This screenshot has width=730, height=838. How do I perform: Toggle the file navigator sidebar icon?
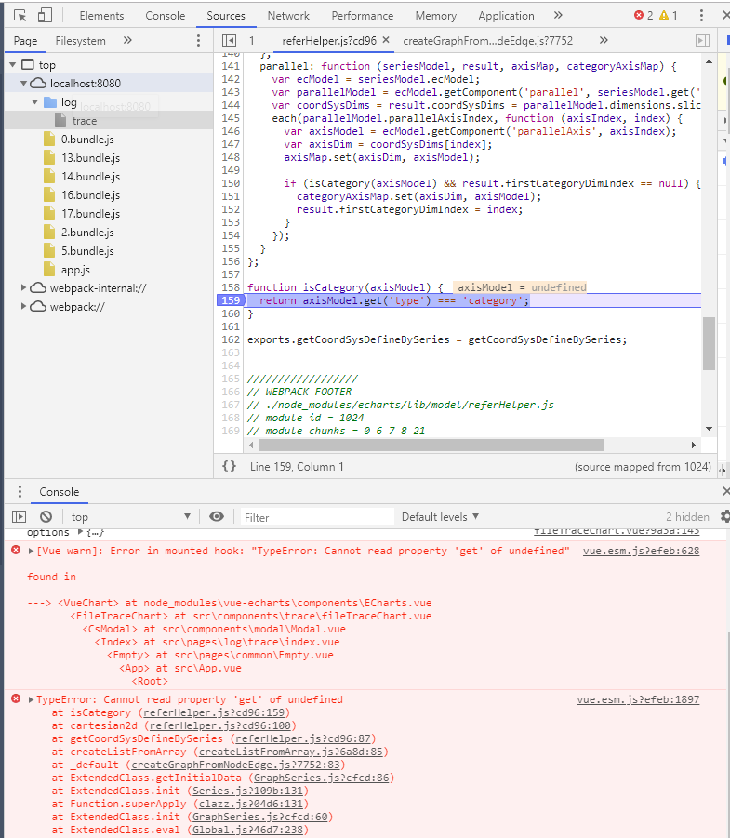pos(229,41)
